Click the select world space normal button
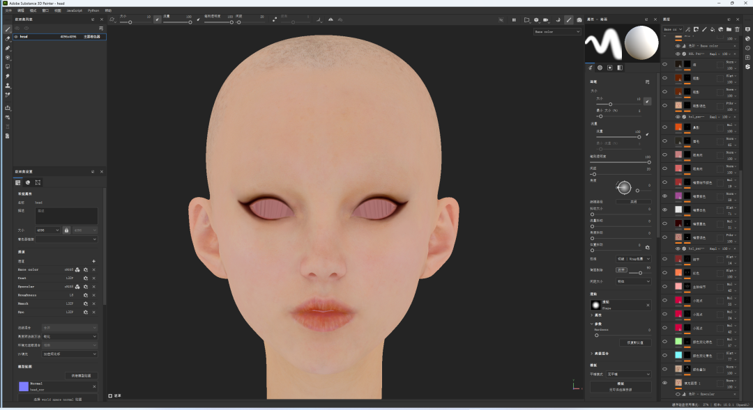This screenshot has width=753, height=410. pyautogui.click(x=58, y=398)
